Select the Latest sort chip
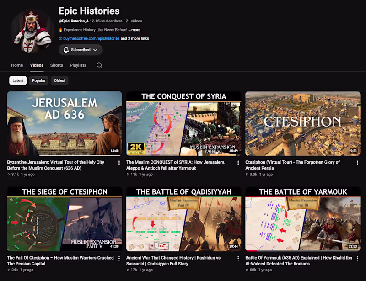 pyautogui.click(x=18, y=80)
